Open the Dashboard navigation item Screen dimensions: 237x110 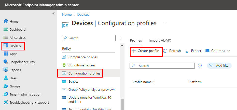pos(17,30)
